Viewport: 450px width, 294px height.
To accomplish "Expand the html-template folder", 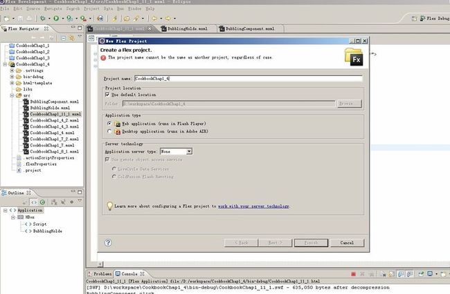I will [x=12, y=83].
